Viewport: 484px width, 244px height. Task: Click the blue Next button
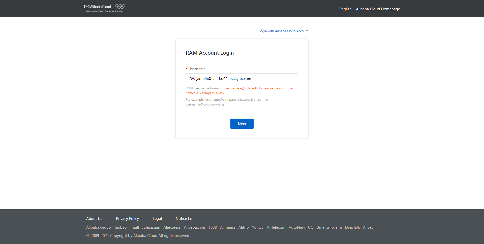[242, 124]
